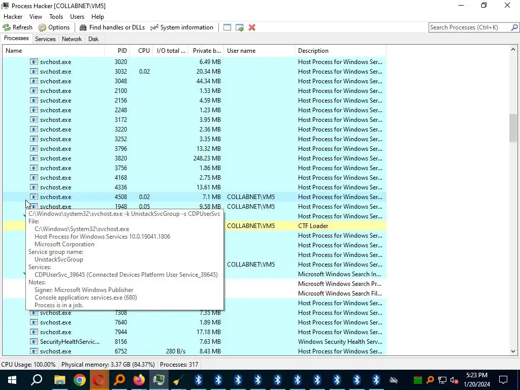The height and width of the screenshot is (390, 520).
Task: Click the muted volume tray icon
Action: pyautogui.click(x=454, y=380)
